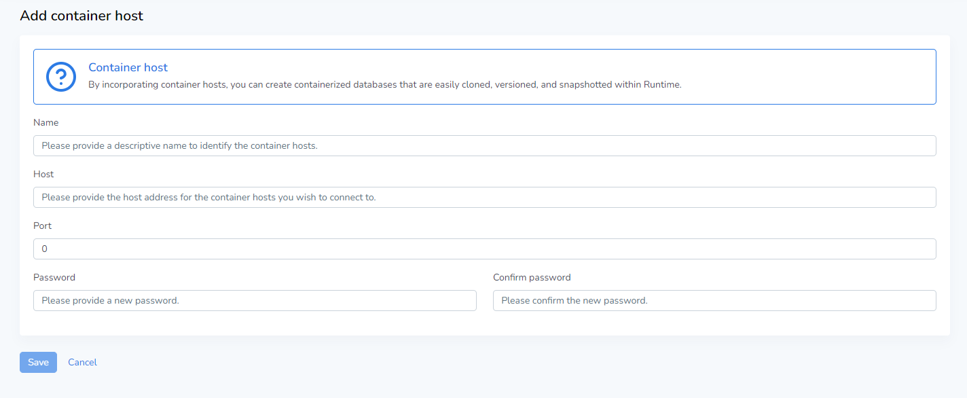Image resolution: width=967 pixels, height=398 pixels.
Task: Click the "Add container host" page title
Action: click(81, 16)
